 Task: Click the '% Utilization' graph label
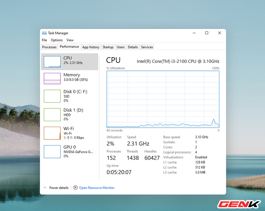point(116,68)
